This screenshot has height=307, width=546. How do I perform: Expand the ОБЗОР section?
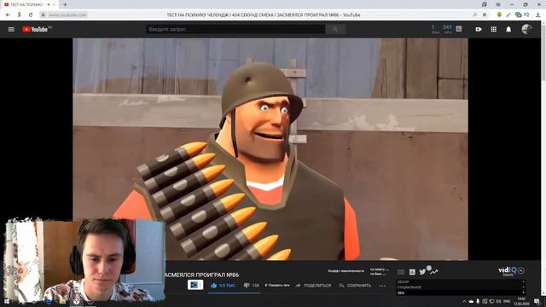461,282
